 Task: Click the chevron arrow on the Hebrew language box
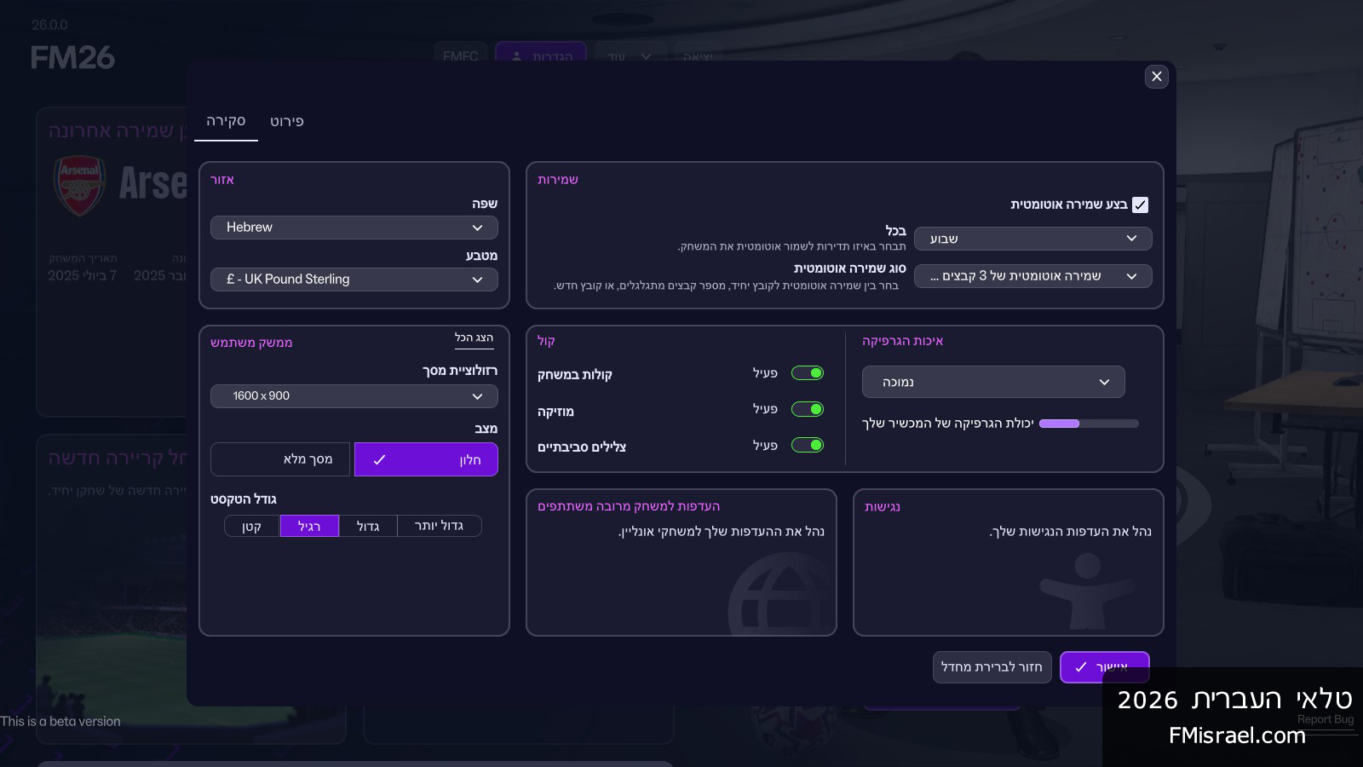click(477, 228)
